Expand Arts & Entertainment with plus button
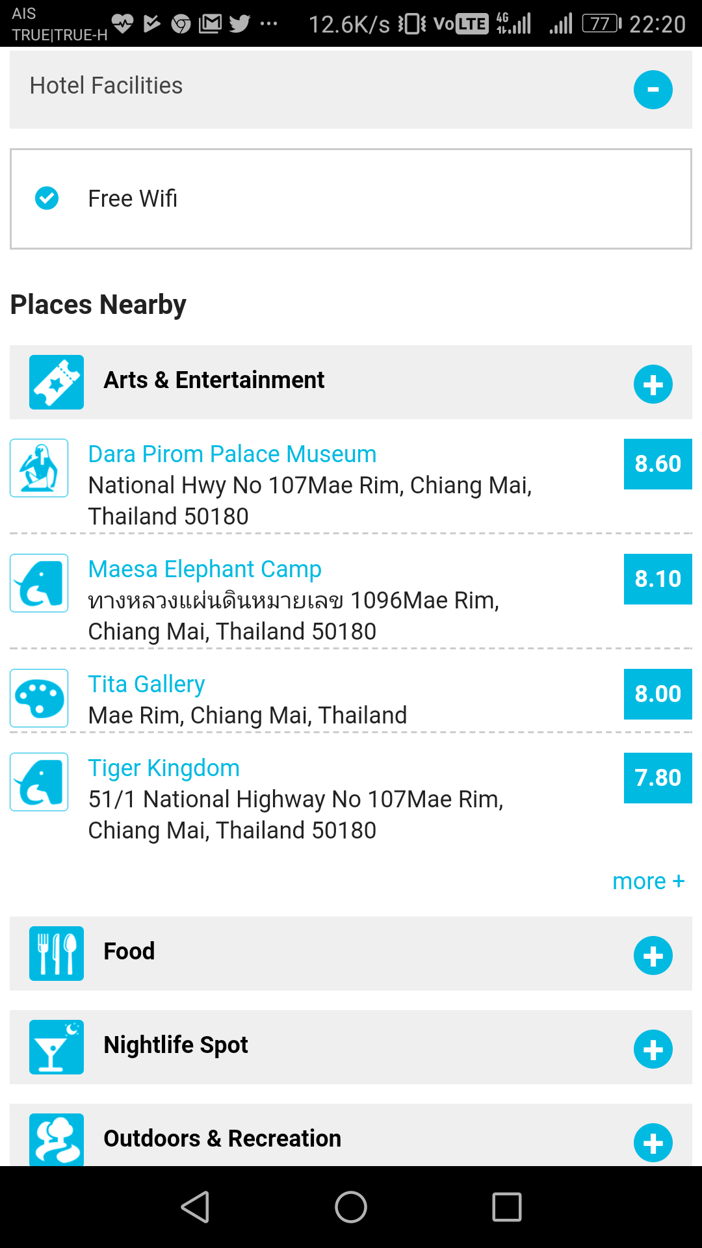This screenshot has width=702, height=1248. pyautogui.click(x=653, y=385)
